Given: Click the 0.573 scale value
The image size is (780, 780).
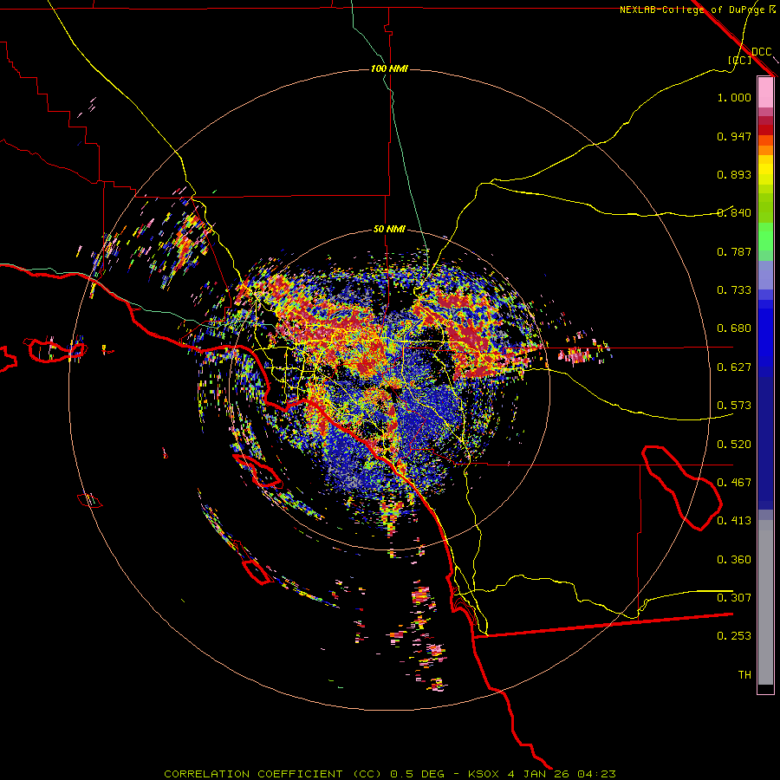Looking at the screenshot, I should pos(734,406).
